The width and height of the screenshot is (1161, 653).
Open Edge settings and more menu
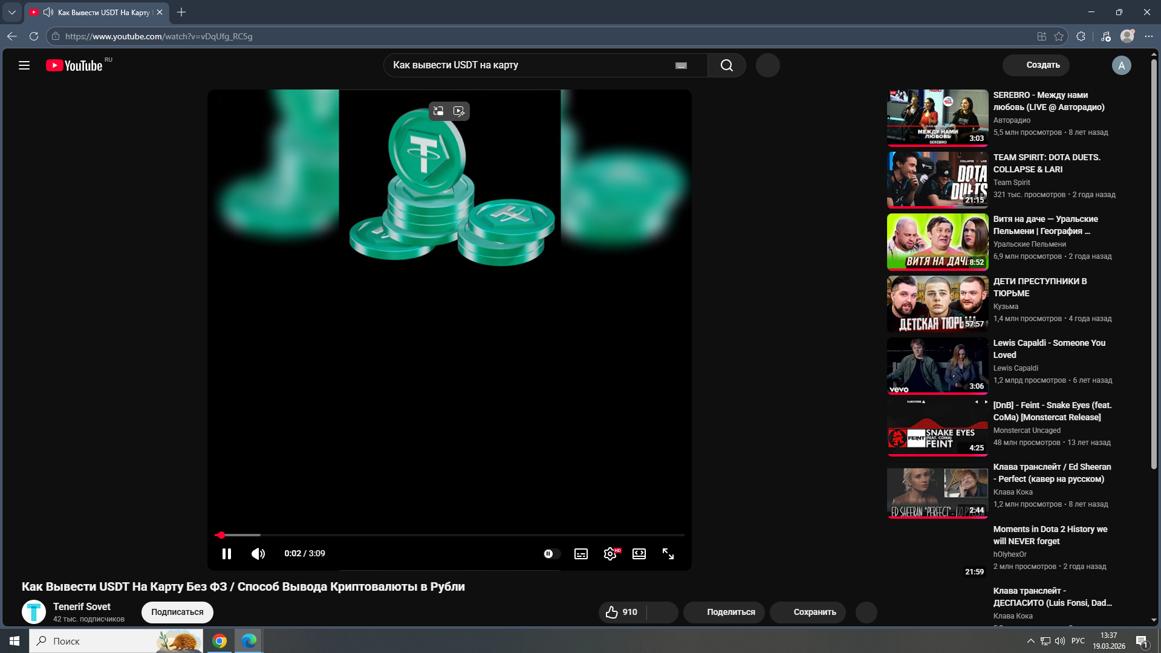(x=1149, y=36)
